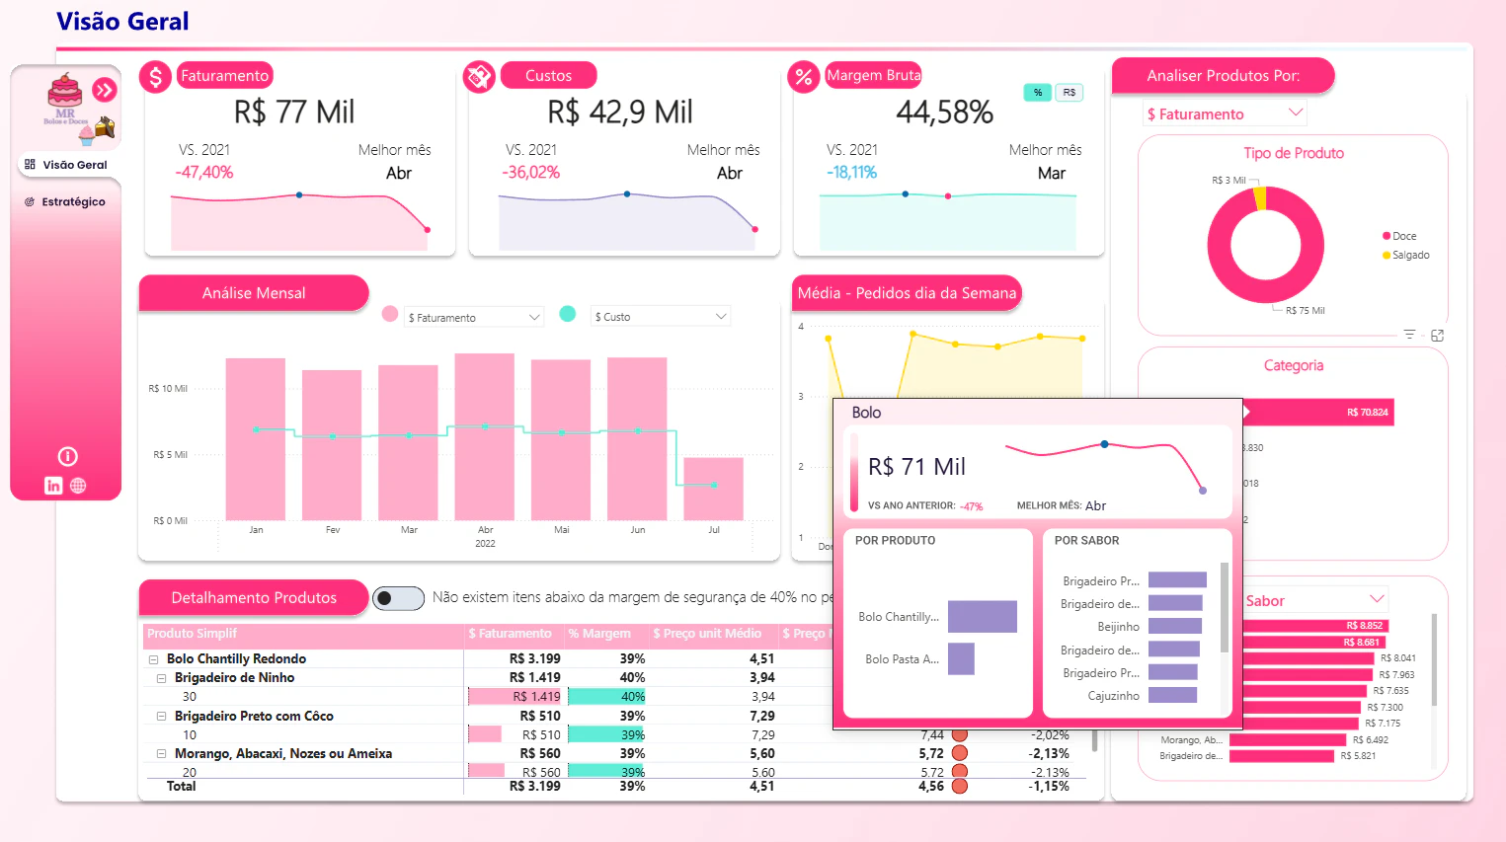Screen dimensions: 1506x842
Task: Click the yellow Salgado slice of the donut
Action: pos(1259,198)
